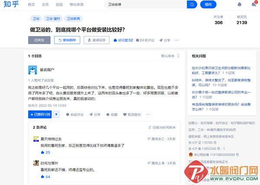Select the 卫浴家具 topic tag
This screenshot has width=260, height=185.
[x=73, y=19]
